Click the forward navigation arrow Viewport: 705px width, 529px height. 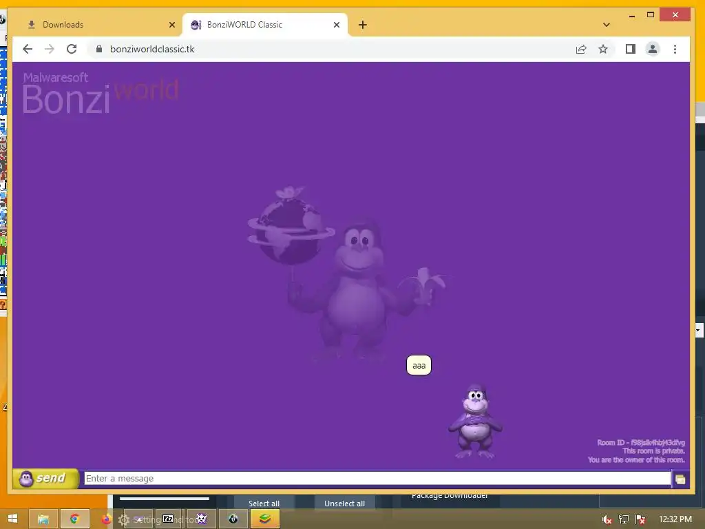[x=50, y=49]
